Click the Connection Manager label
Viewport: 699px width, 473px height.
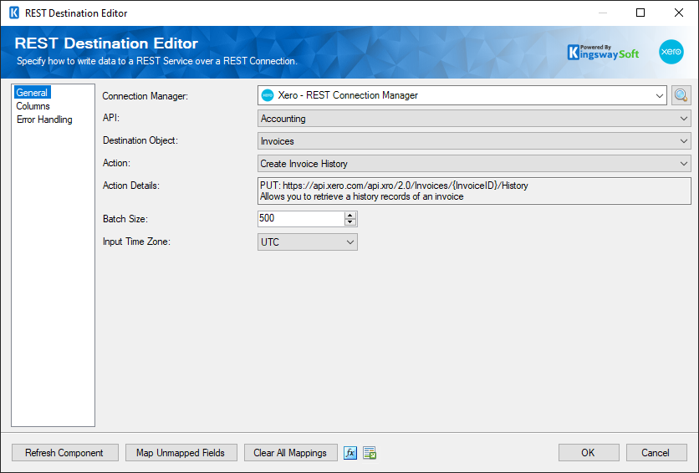[x=145, y=96]
